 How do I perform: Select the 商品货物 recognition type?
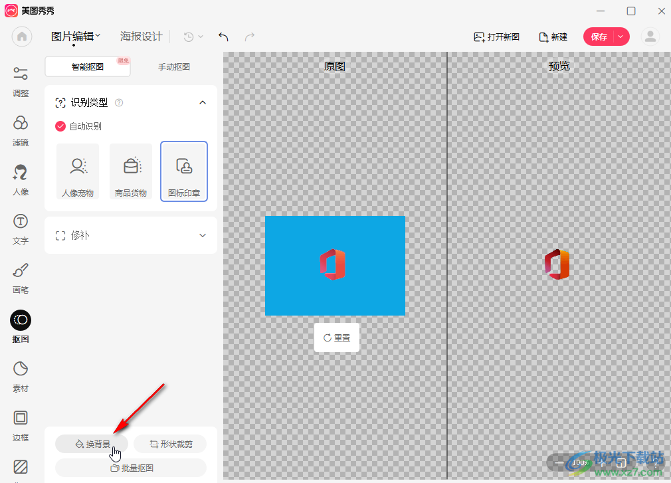(130, 171)
